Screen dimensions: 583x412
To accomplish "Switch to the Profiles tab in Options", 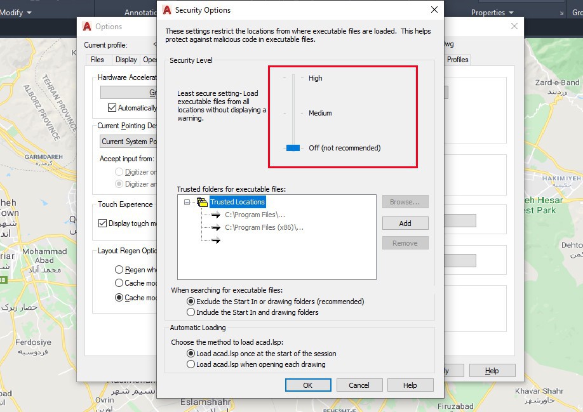I will (457, 60).
